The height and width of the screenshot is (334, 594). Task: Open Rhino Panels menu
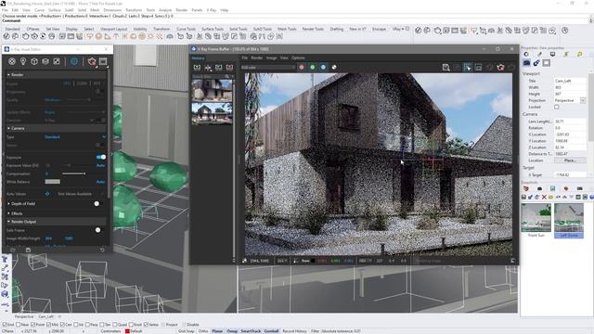click(x=197, y=10)
